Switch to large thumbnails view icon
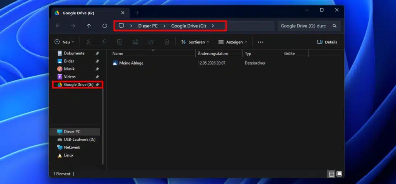Viewport: 396px width, 184px height. point(339,174)
